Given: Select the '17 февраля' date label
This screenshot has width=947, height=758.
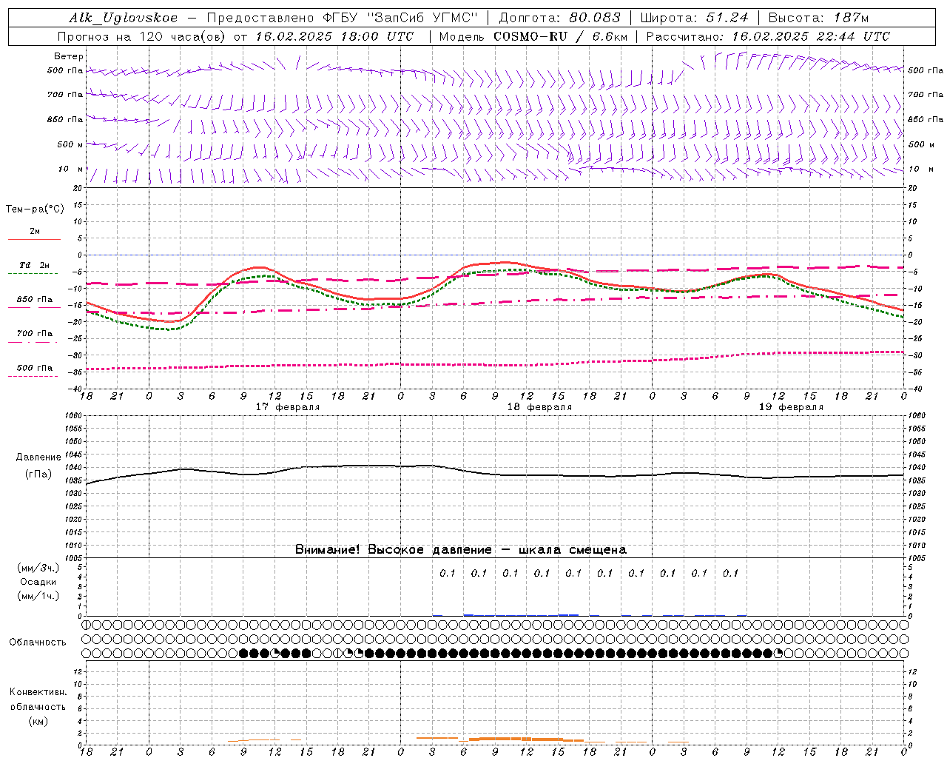Looking at the screenshot, I should [288, 407].
